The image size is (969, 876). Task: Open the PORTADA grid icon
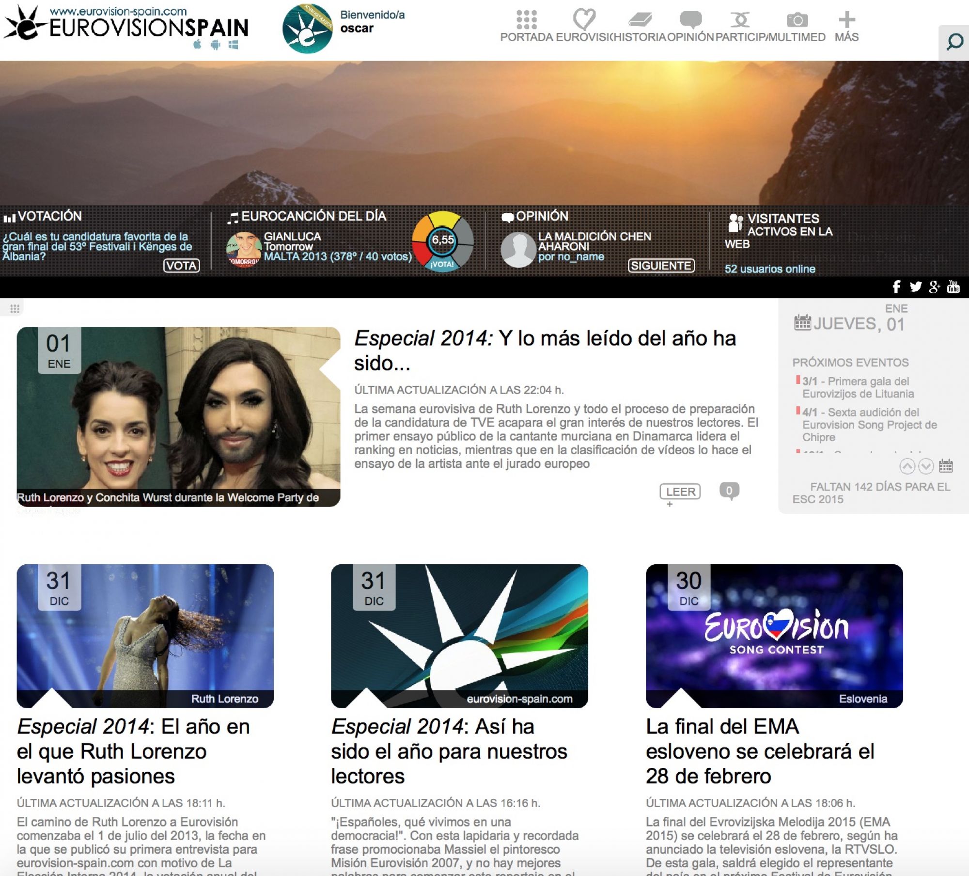pos(526,20)
